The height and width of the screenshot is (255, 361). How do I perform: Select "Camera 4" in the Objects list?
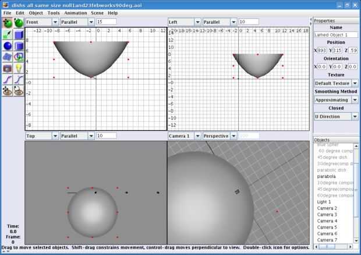327,221
